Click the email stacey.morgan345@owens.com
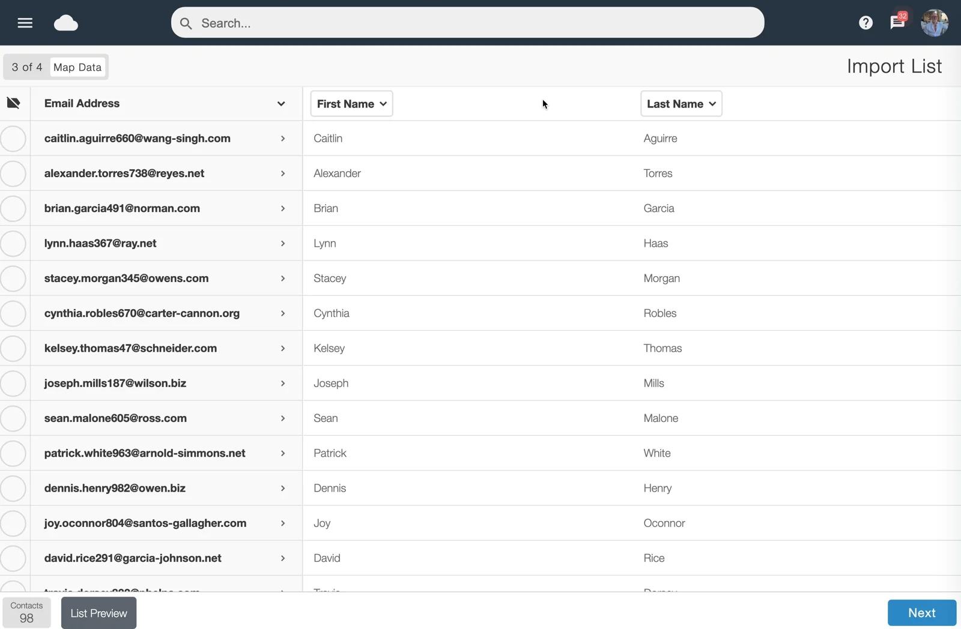Image resolution: width=961 pixels, height=629 pixels. point(126,278)
